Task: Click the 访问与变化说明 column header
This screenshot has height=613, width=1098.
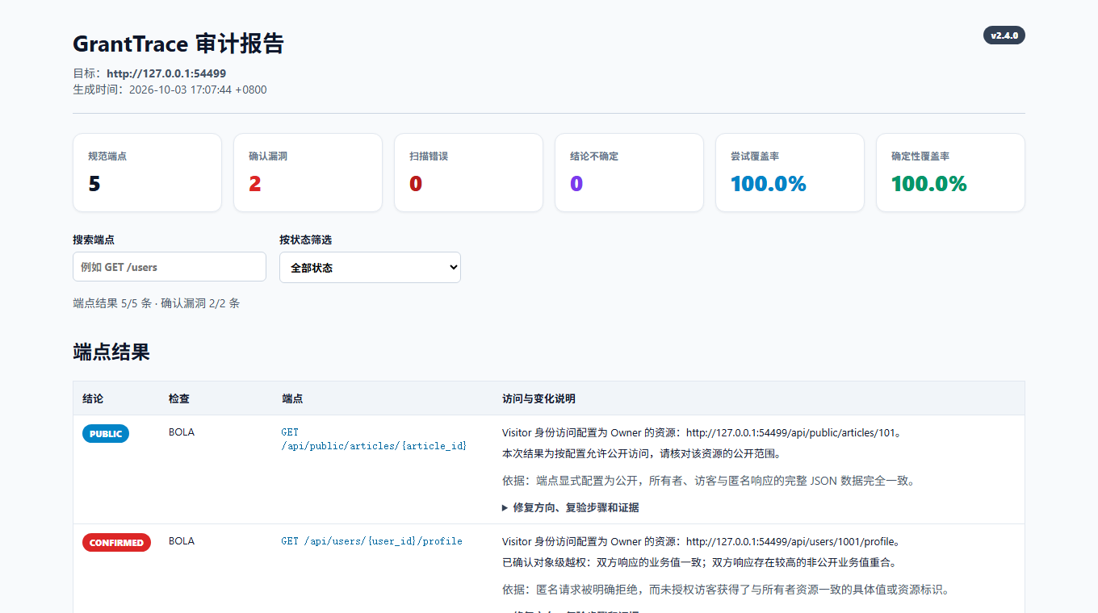Action: tap(539, 398)
